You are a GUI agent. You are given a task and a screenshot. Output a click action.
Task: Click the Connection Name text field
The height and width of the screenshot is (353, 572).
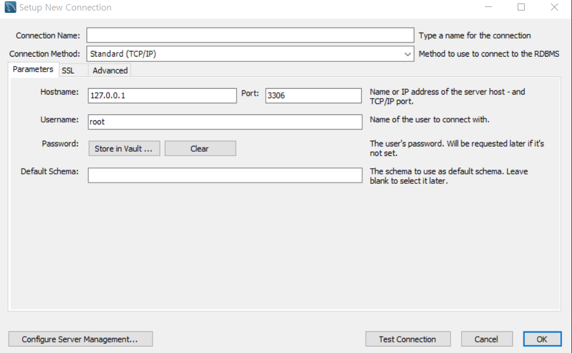[249, 35]
